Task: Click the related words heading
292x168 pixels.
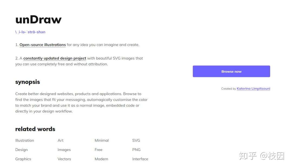Action: tap(35, 129)
